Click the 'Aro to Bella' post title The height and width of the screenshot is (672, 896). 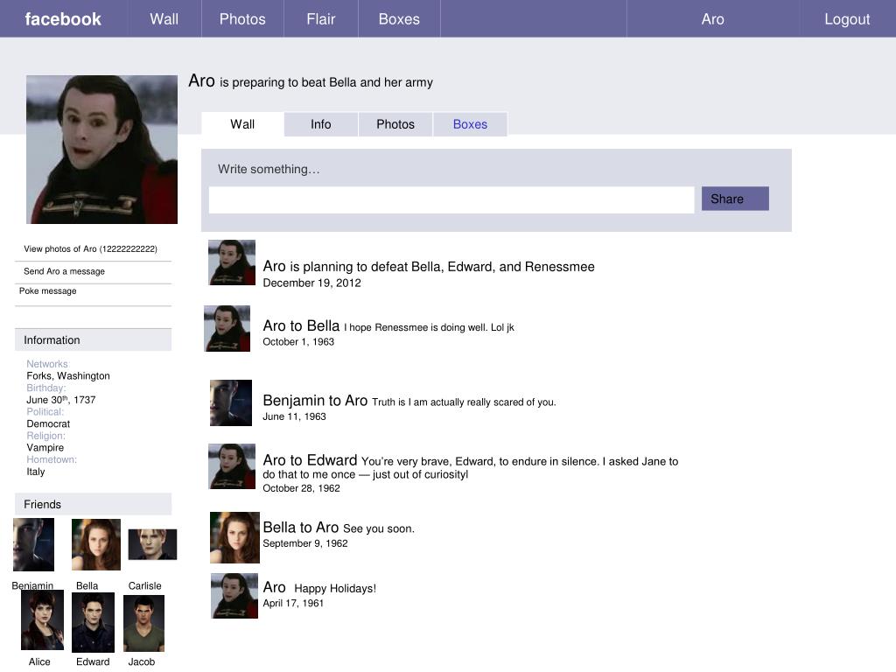pyautogui.click(x=301, y=325)
